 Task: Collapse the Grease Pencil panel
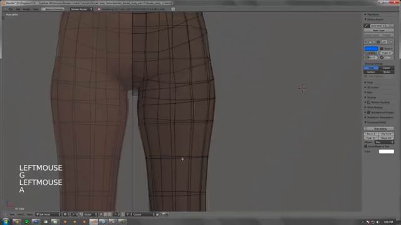click(375, 19)
